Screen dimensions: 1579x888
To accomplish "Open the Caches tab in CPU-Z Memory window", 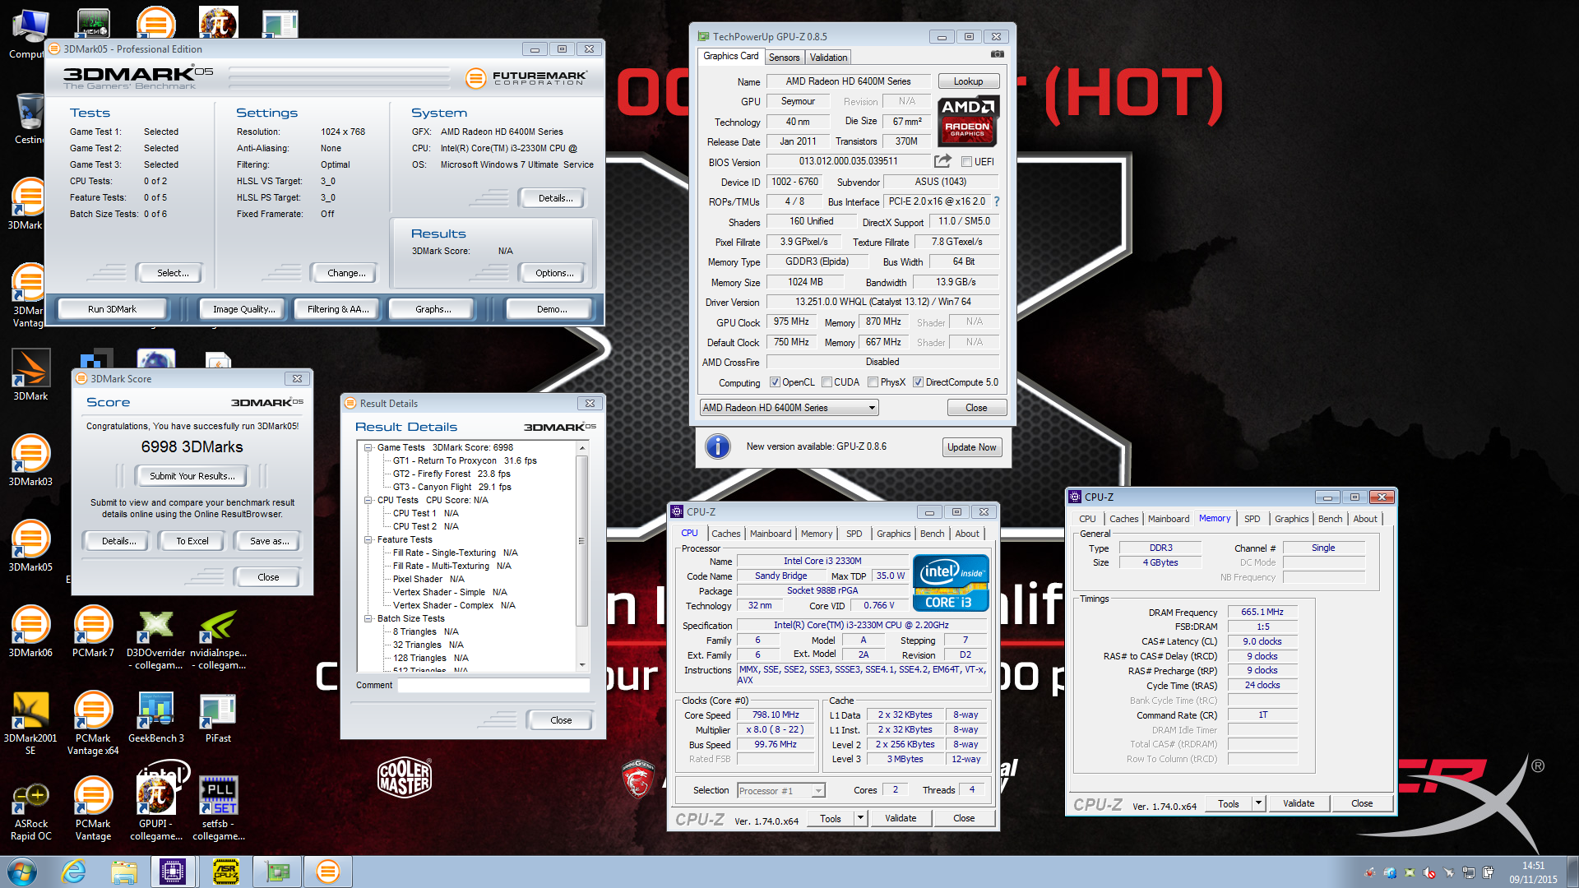I will pyautogui.click(x=1123, y=519).
